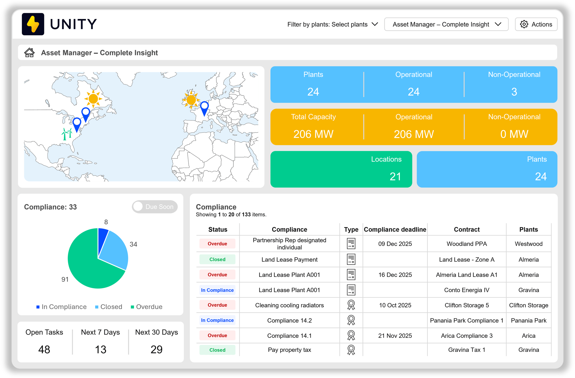This screenshot has height=378, width=575.
Task: Toggle the Due Soon switch in the Compliance panel
Action: pyautogui.click(x=155, y=206)
